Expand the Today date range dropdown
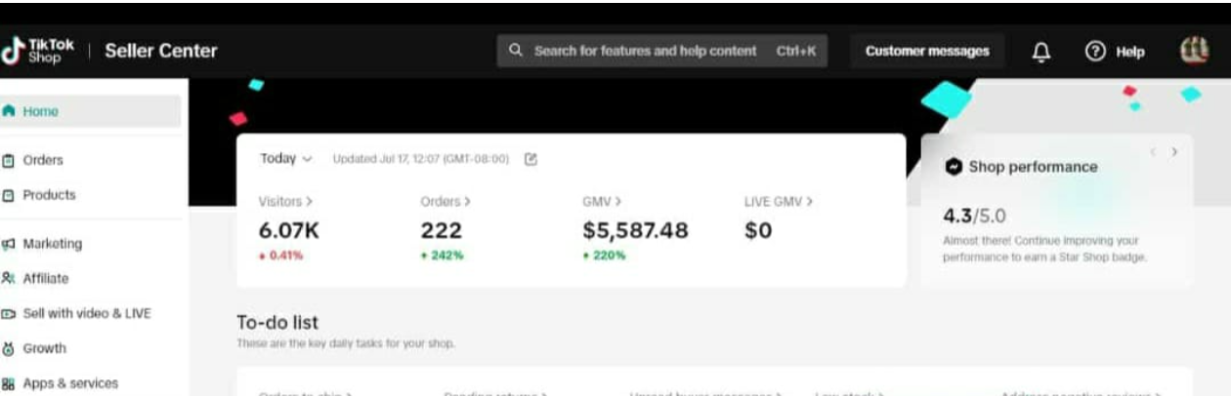This screenshot has width=1231, height=396. point(285,159)
